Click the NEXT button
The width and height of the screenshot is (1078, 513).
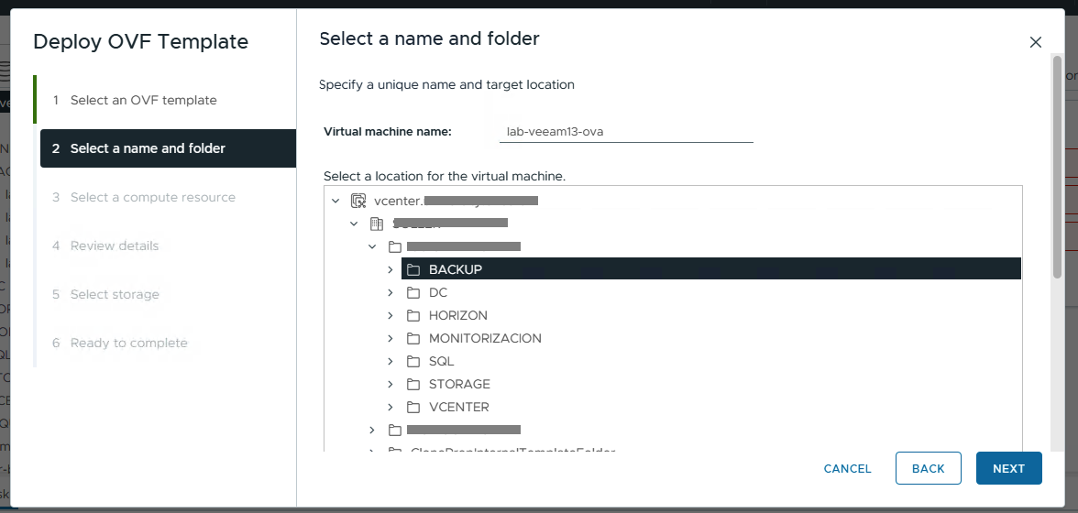click(1008, 468)
